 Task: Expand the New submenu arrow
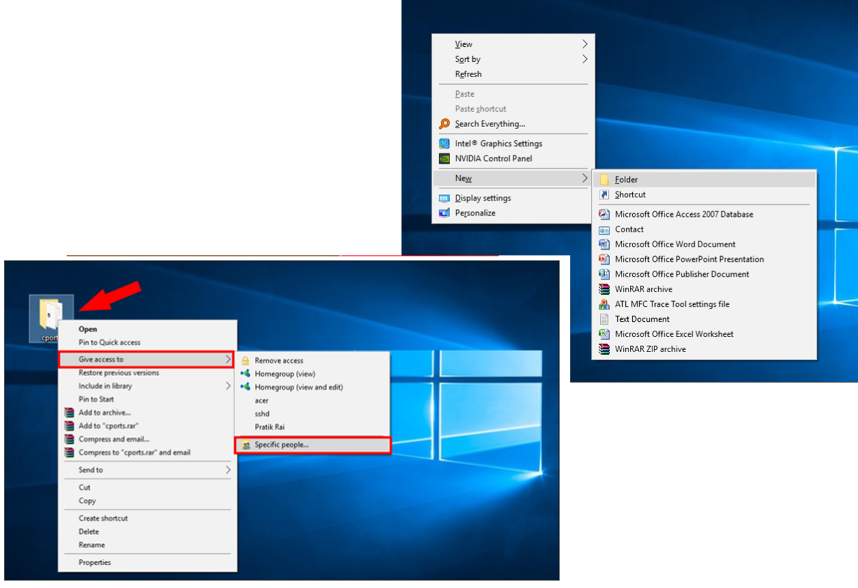click(x=585, y=178)
